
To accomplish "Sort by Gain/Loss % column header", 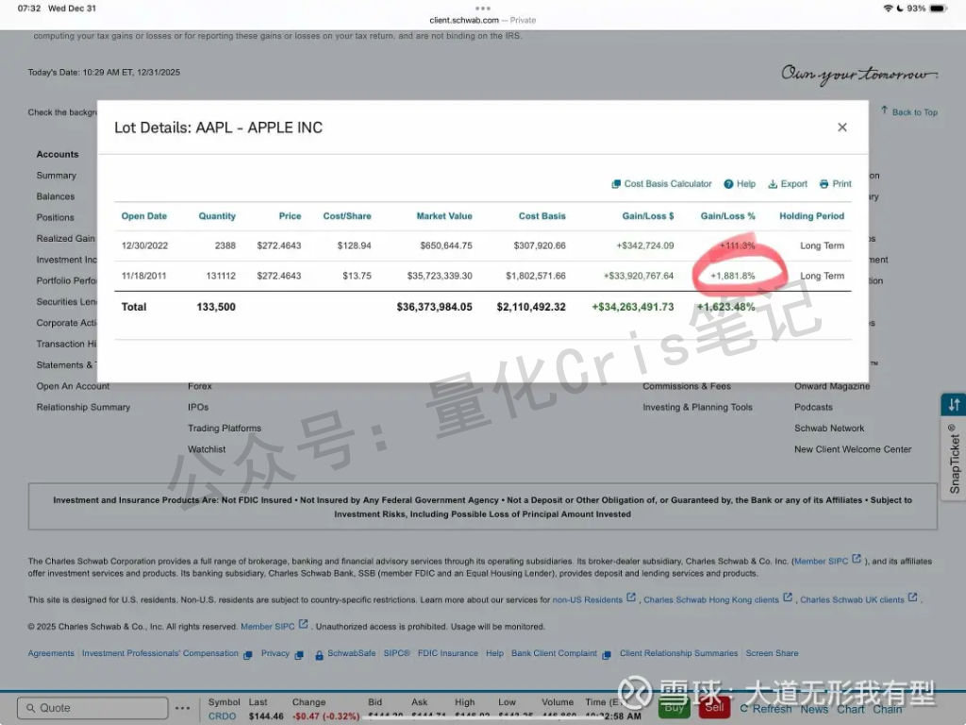I will (727, 216).
